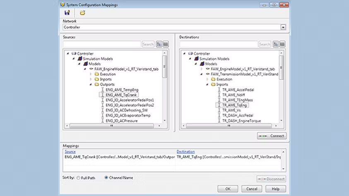Select the Channel Name sort option
The height and width of the screenshot is (196, 349).
[106, 178]
